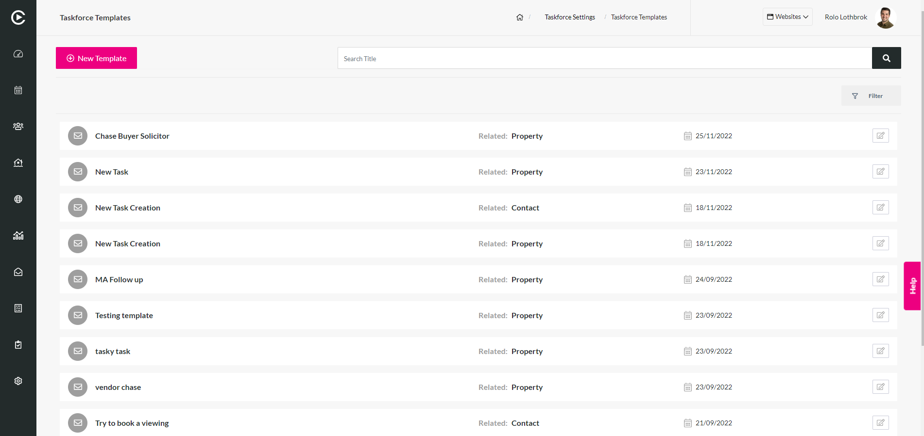Click calendar icon next to 24/09/2022
The image size is (924, 436).
[x=688, y=279]
